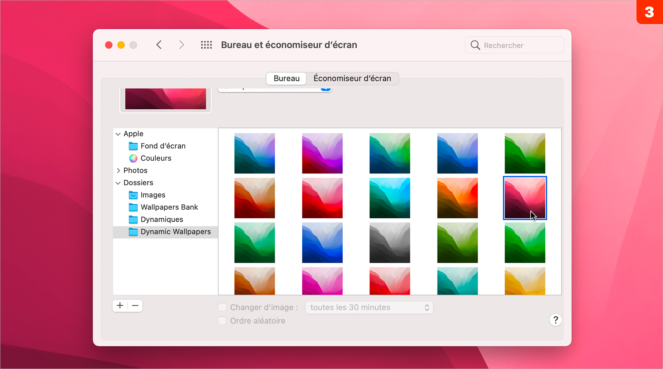Collapse the Apple section
This screenshot has height=369, width=663.
point(118,134)
